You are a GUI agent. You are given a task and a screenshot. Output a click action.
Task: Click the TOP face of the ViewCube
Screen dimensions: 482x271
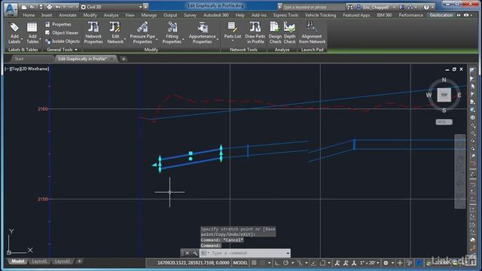click(x=444, y=95)
